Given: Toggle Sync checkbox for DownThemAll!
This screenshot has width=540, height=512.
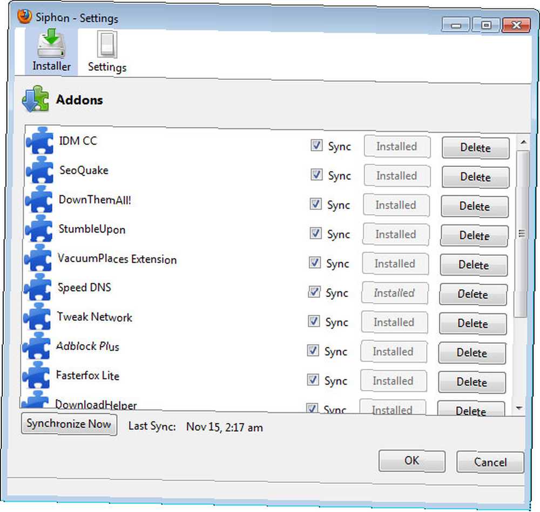Looking at the screenshot, I should [315, 204].
